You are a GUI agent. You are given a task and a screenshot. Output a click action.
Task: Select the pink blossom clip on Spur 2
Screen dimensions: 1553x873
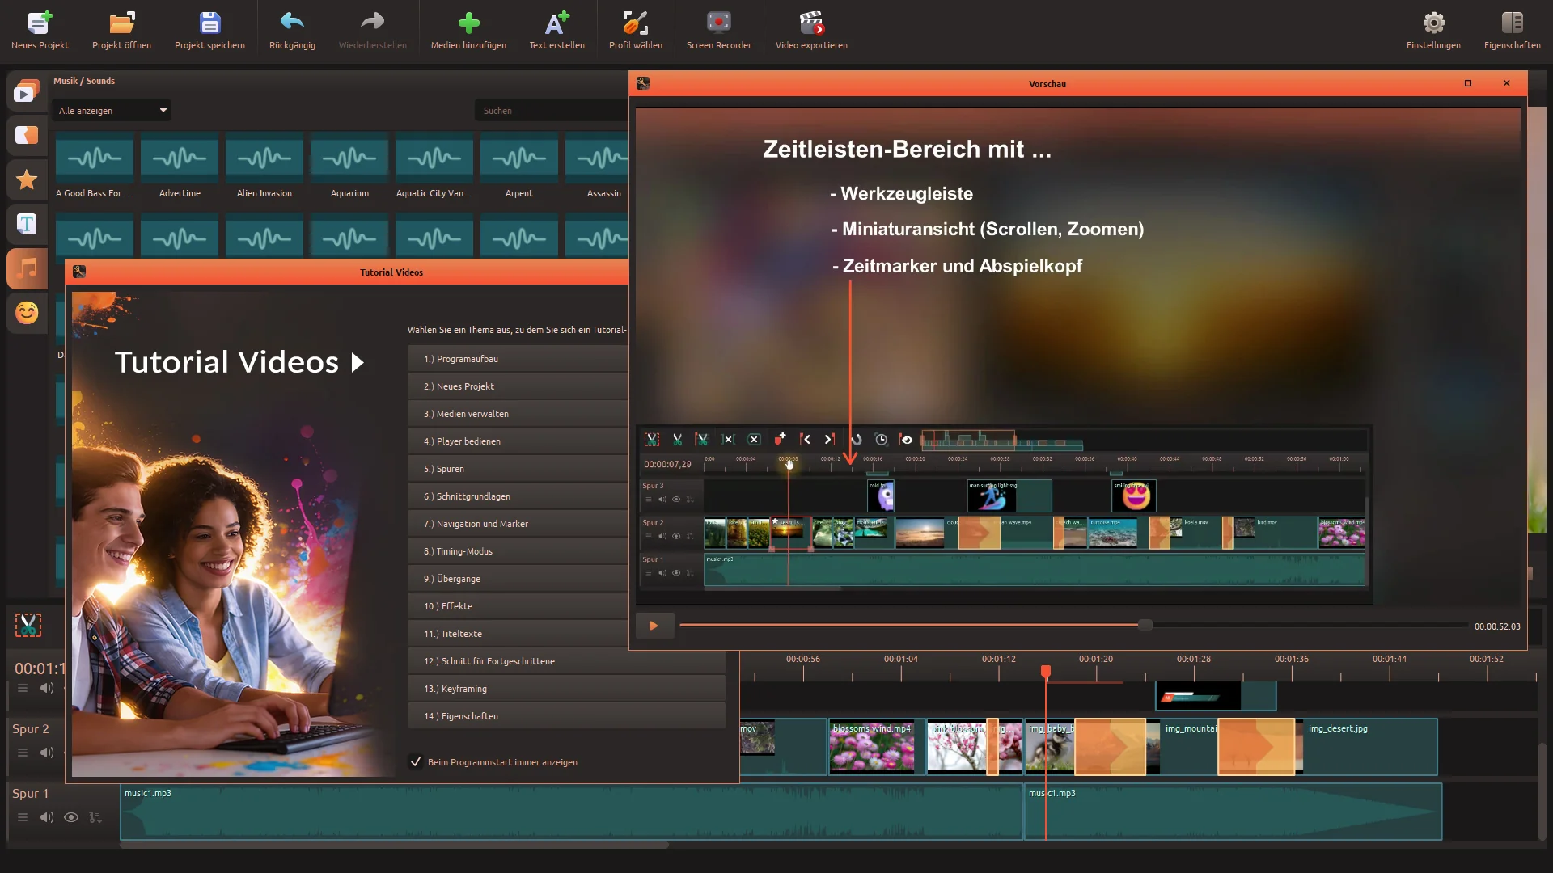(x=957, y=747)
